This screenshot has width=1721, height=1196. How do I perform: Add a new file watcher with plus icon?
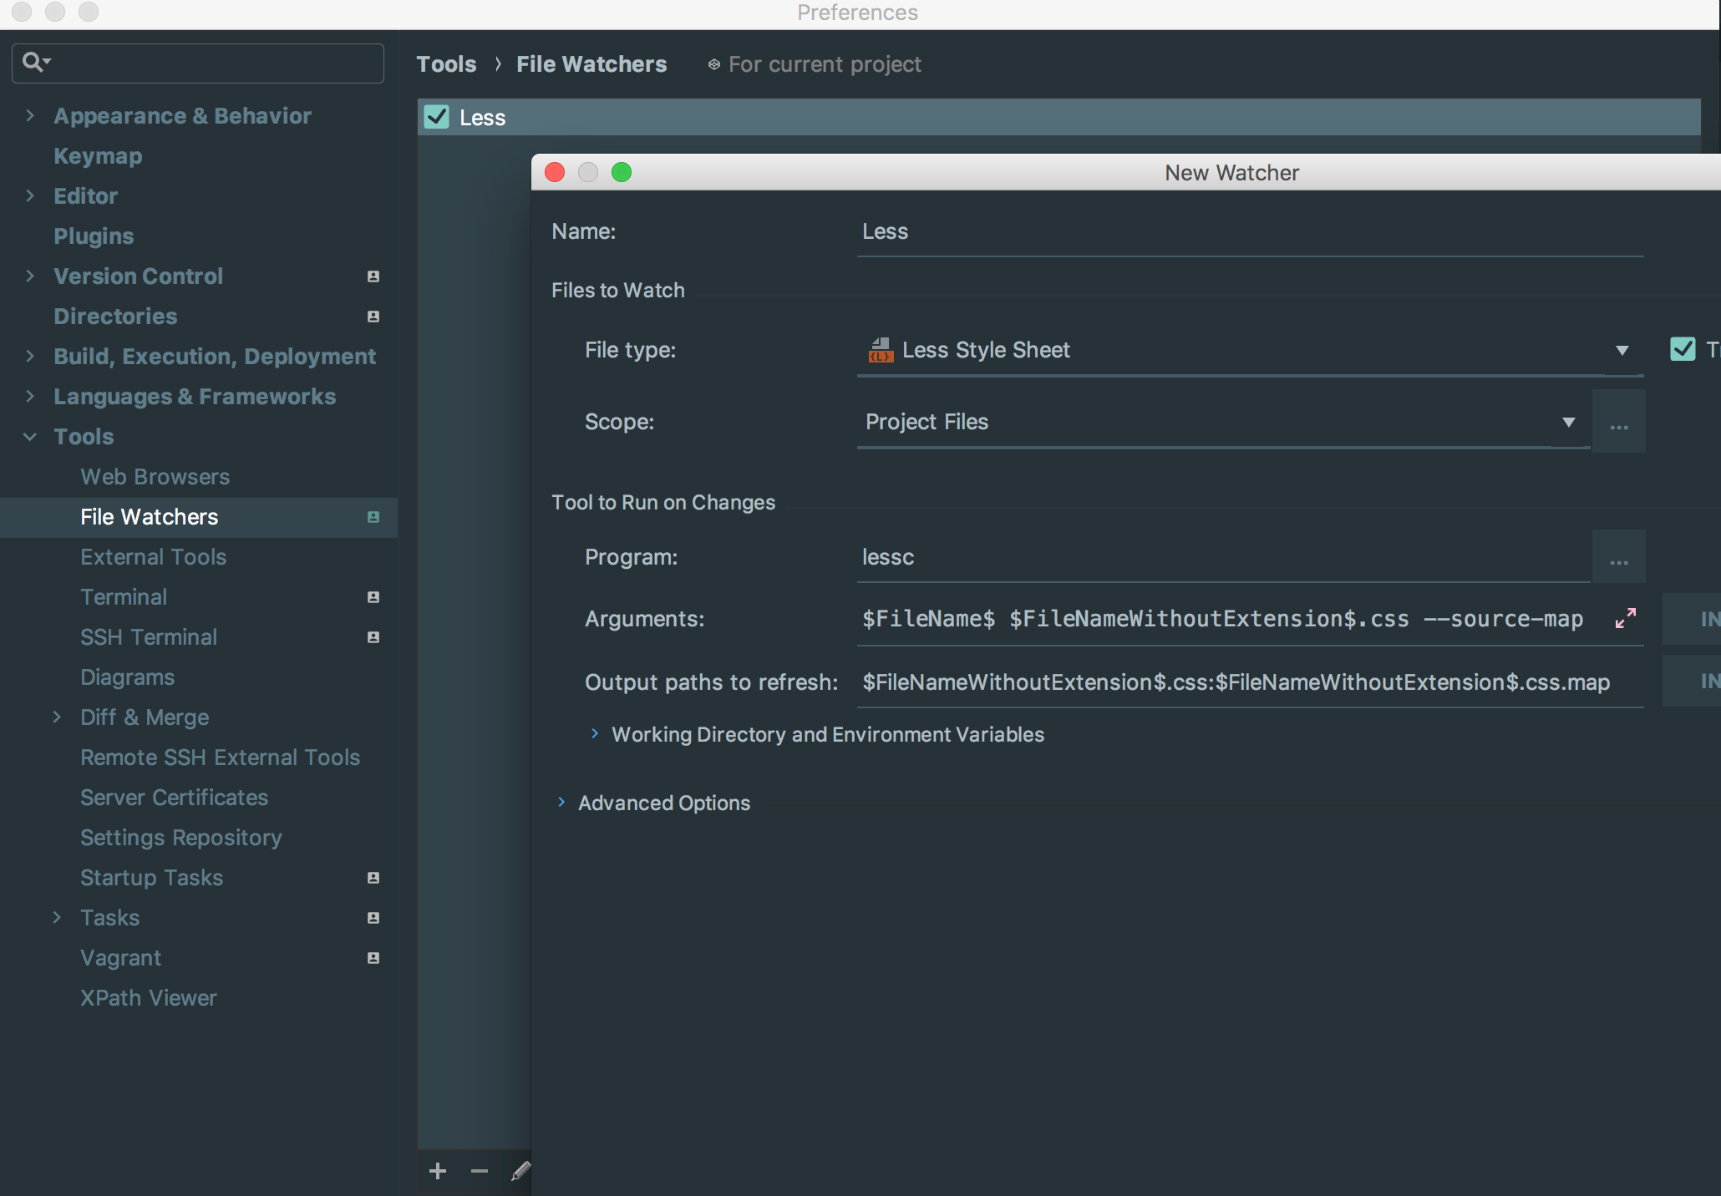click(x=438, y=1171)
